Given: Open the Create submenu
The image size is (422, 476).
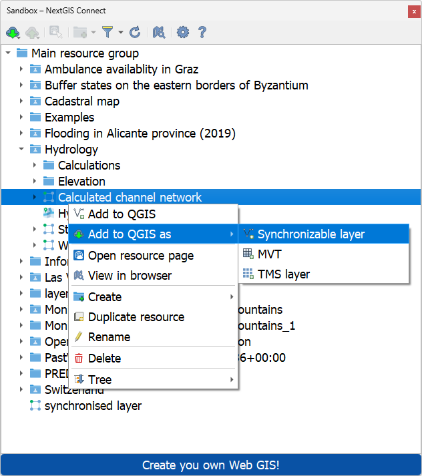Looking at the screenshot, I should point(153,296).
